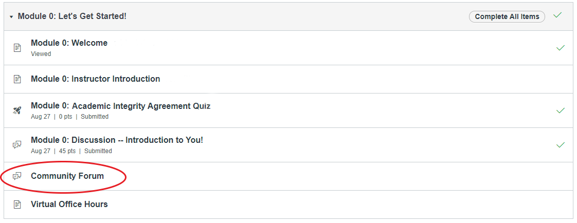Viewport: 577px width, 223px height.
Task: Click the rocket quiz icon for Academic Integrity
Action: [x=17, y=110]
